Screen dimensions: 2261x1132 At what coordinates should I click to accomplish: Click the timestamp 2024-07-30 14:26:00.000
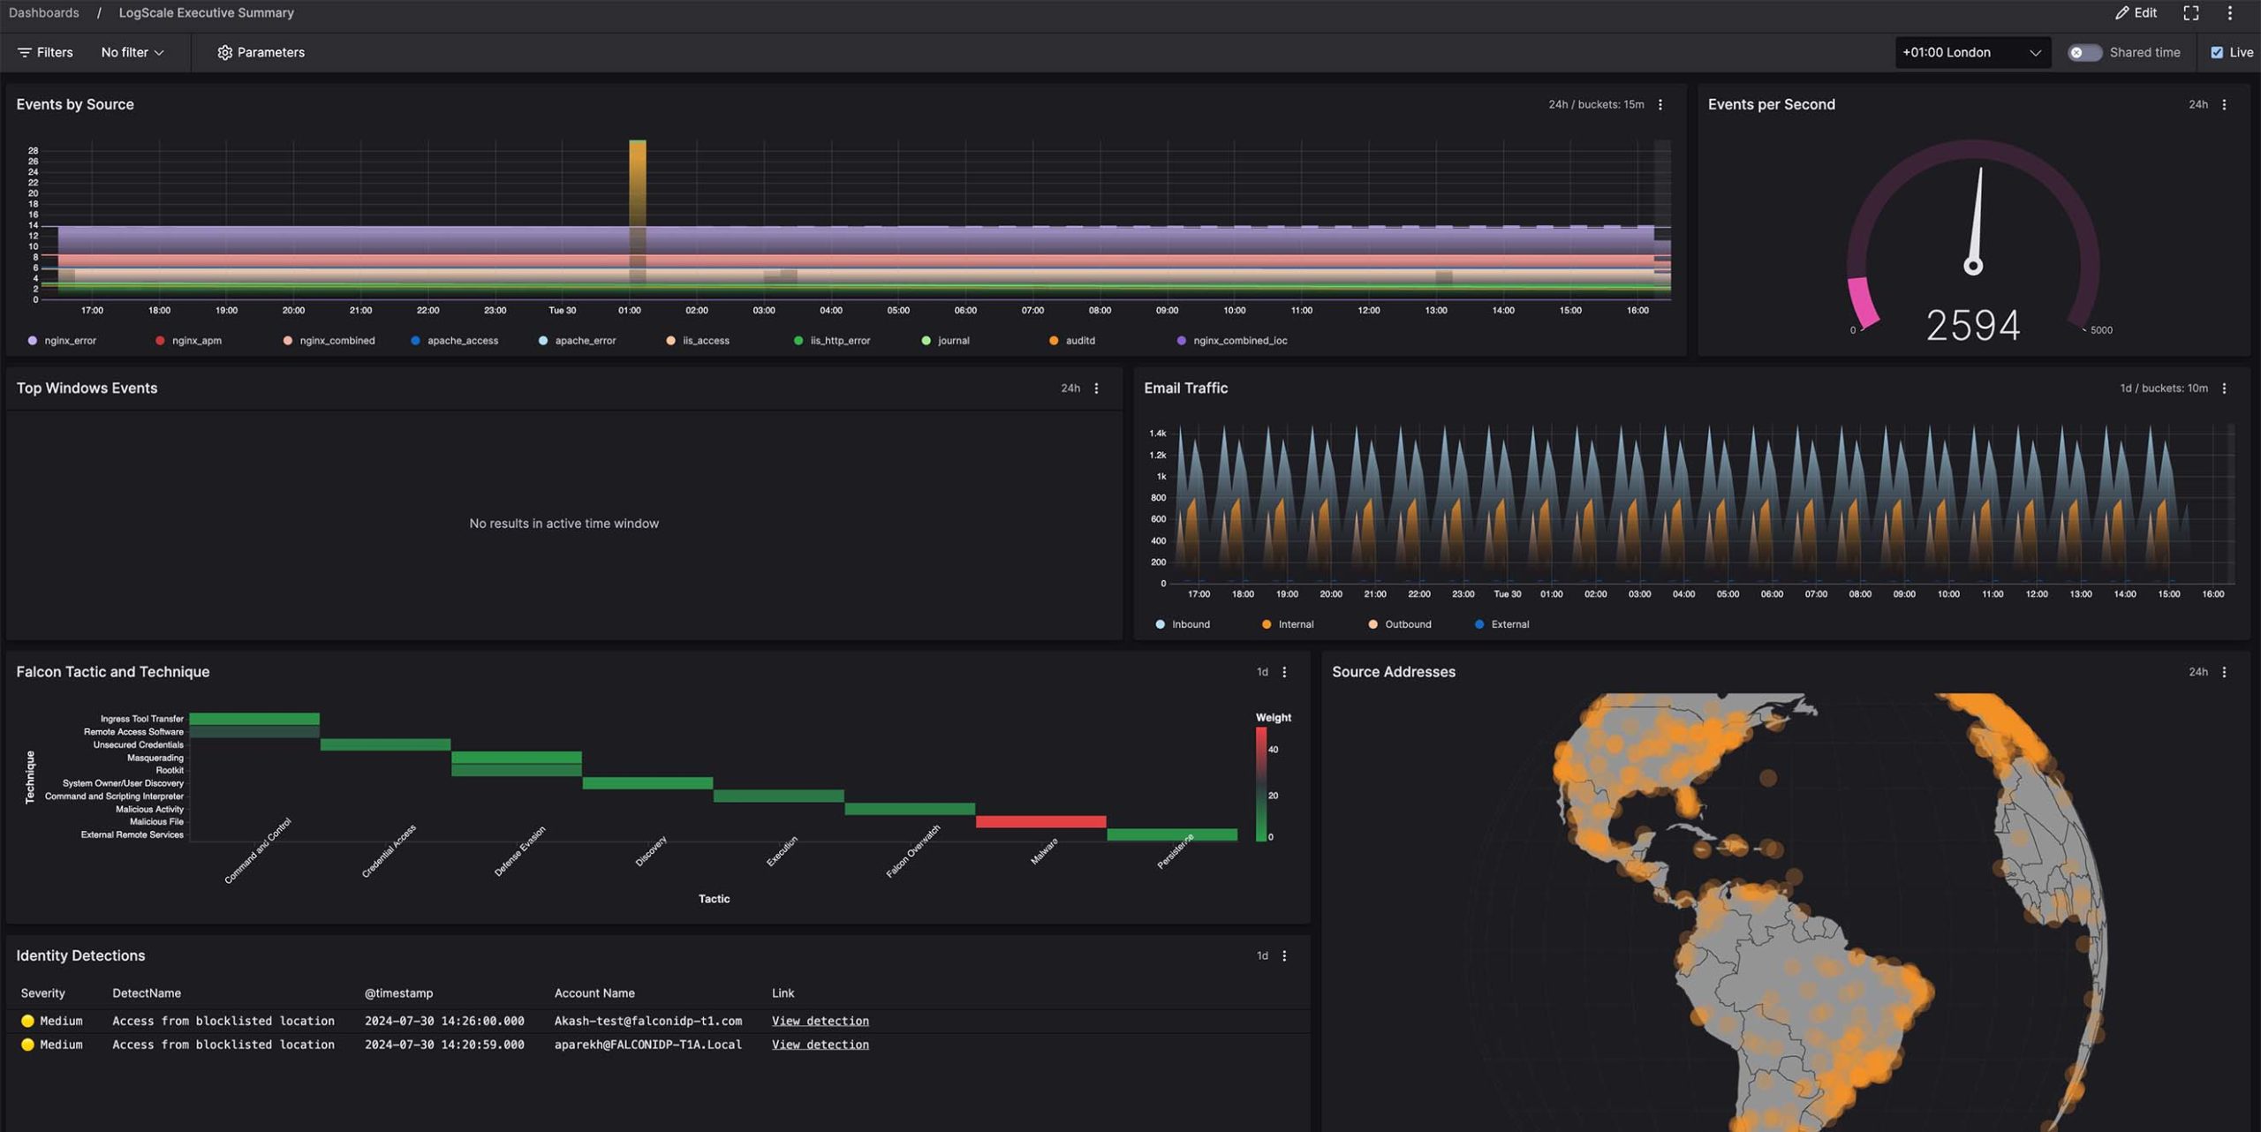(444, 1021)
